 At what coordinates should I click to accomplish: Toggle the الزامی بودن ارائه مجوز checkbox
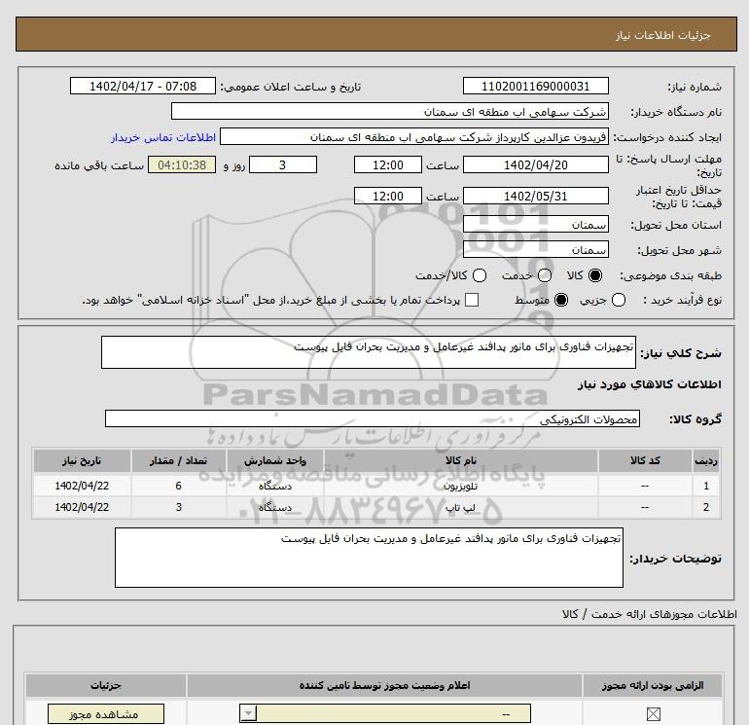click(653, 714)
